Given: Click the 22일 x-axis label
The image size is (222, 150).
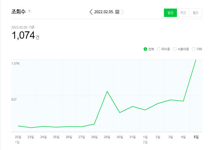Looking at the screenshot, I should (x=18, y=137).
